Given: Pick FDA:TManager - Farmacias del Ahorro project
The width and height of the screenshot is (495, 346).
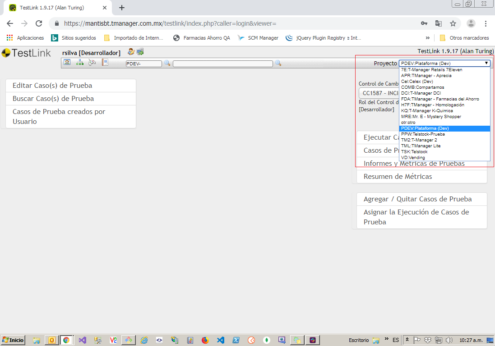Looking at the screenshot, I should click(444, 99).
